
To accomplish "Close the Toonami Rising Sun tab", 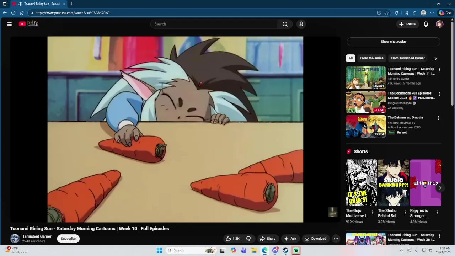I will click(x=64, y=4).
